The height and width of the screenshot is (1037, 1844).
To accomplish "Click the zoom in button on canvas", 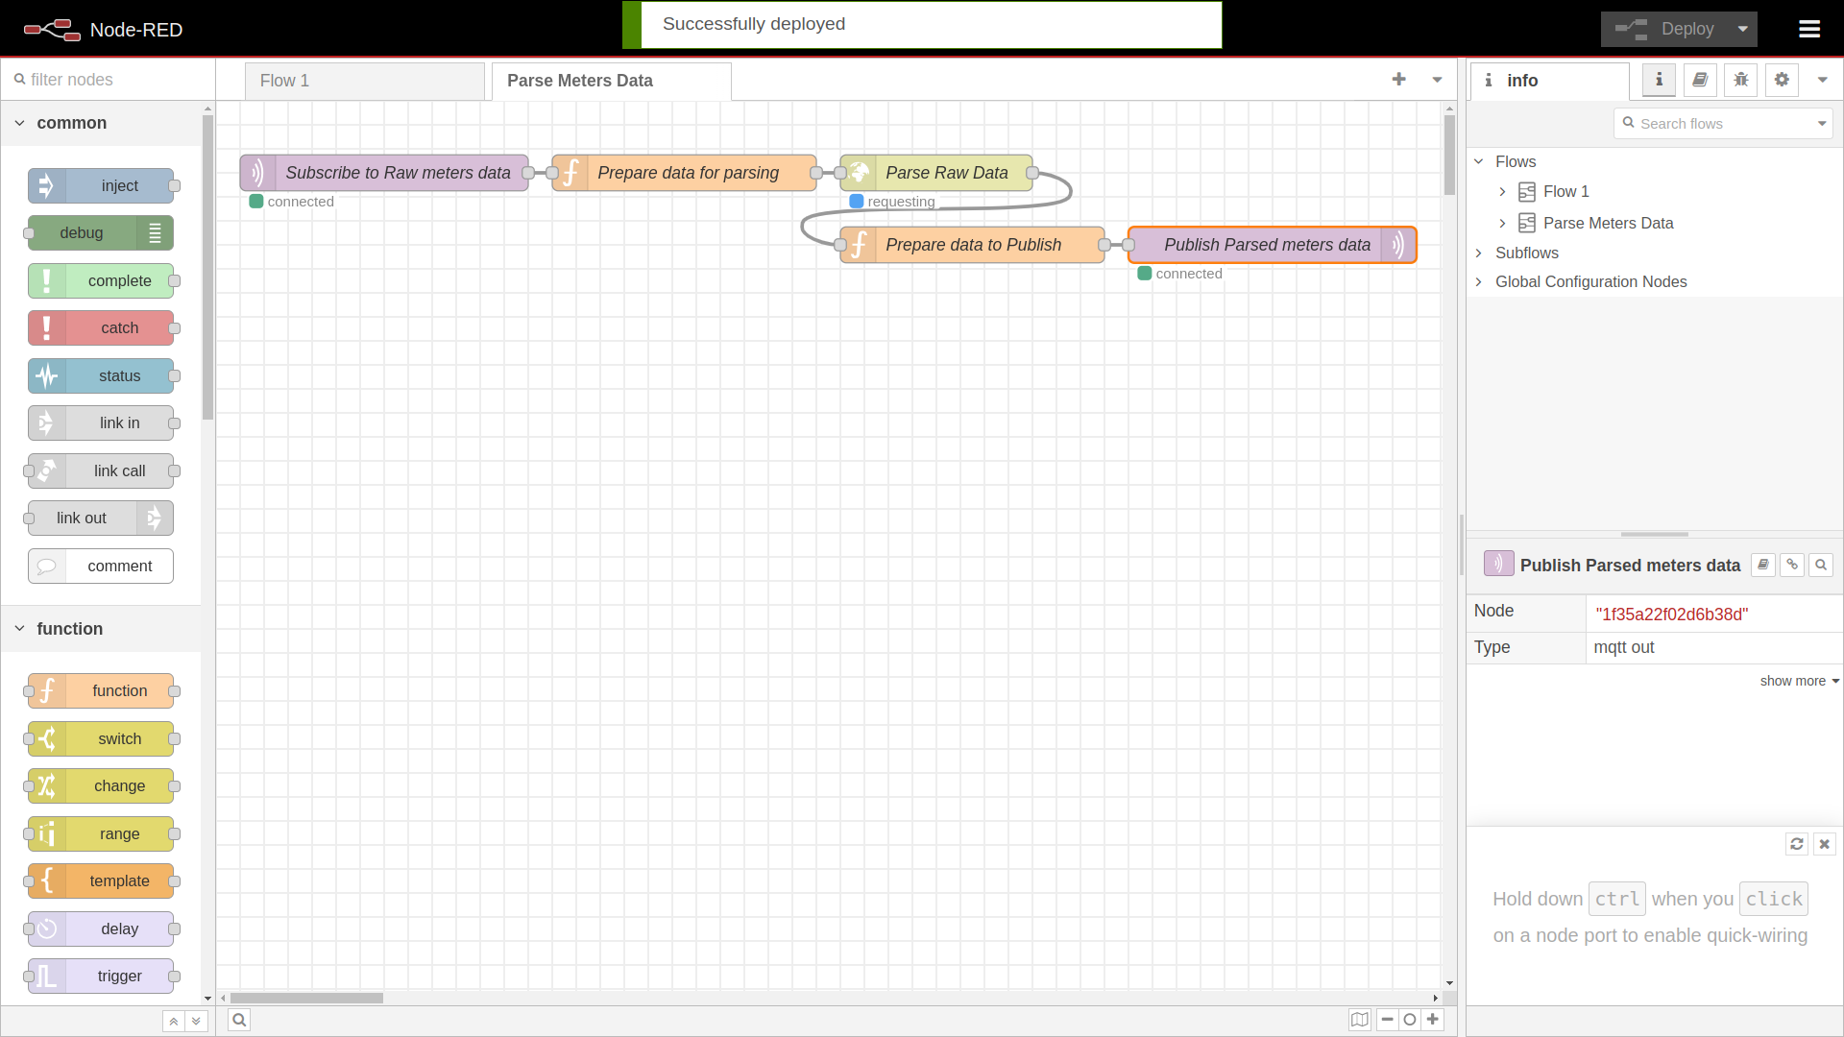I will pos(1432,1020).
